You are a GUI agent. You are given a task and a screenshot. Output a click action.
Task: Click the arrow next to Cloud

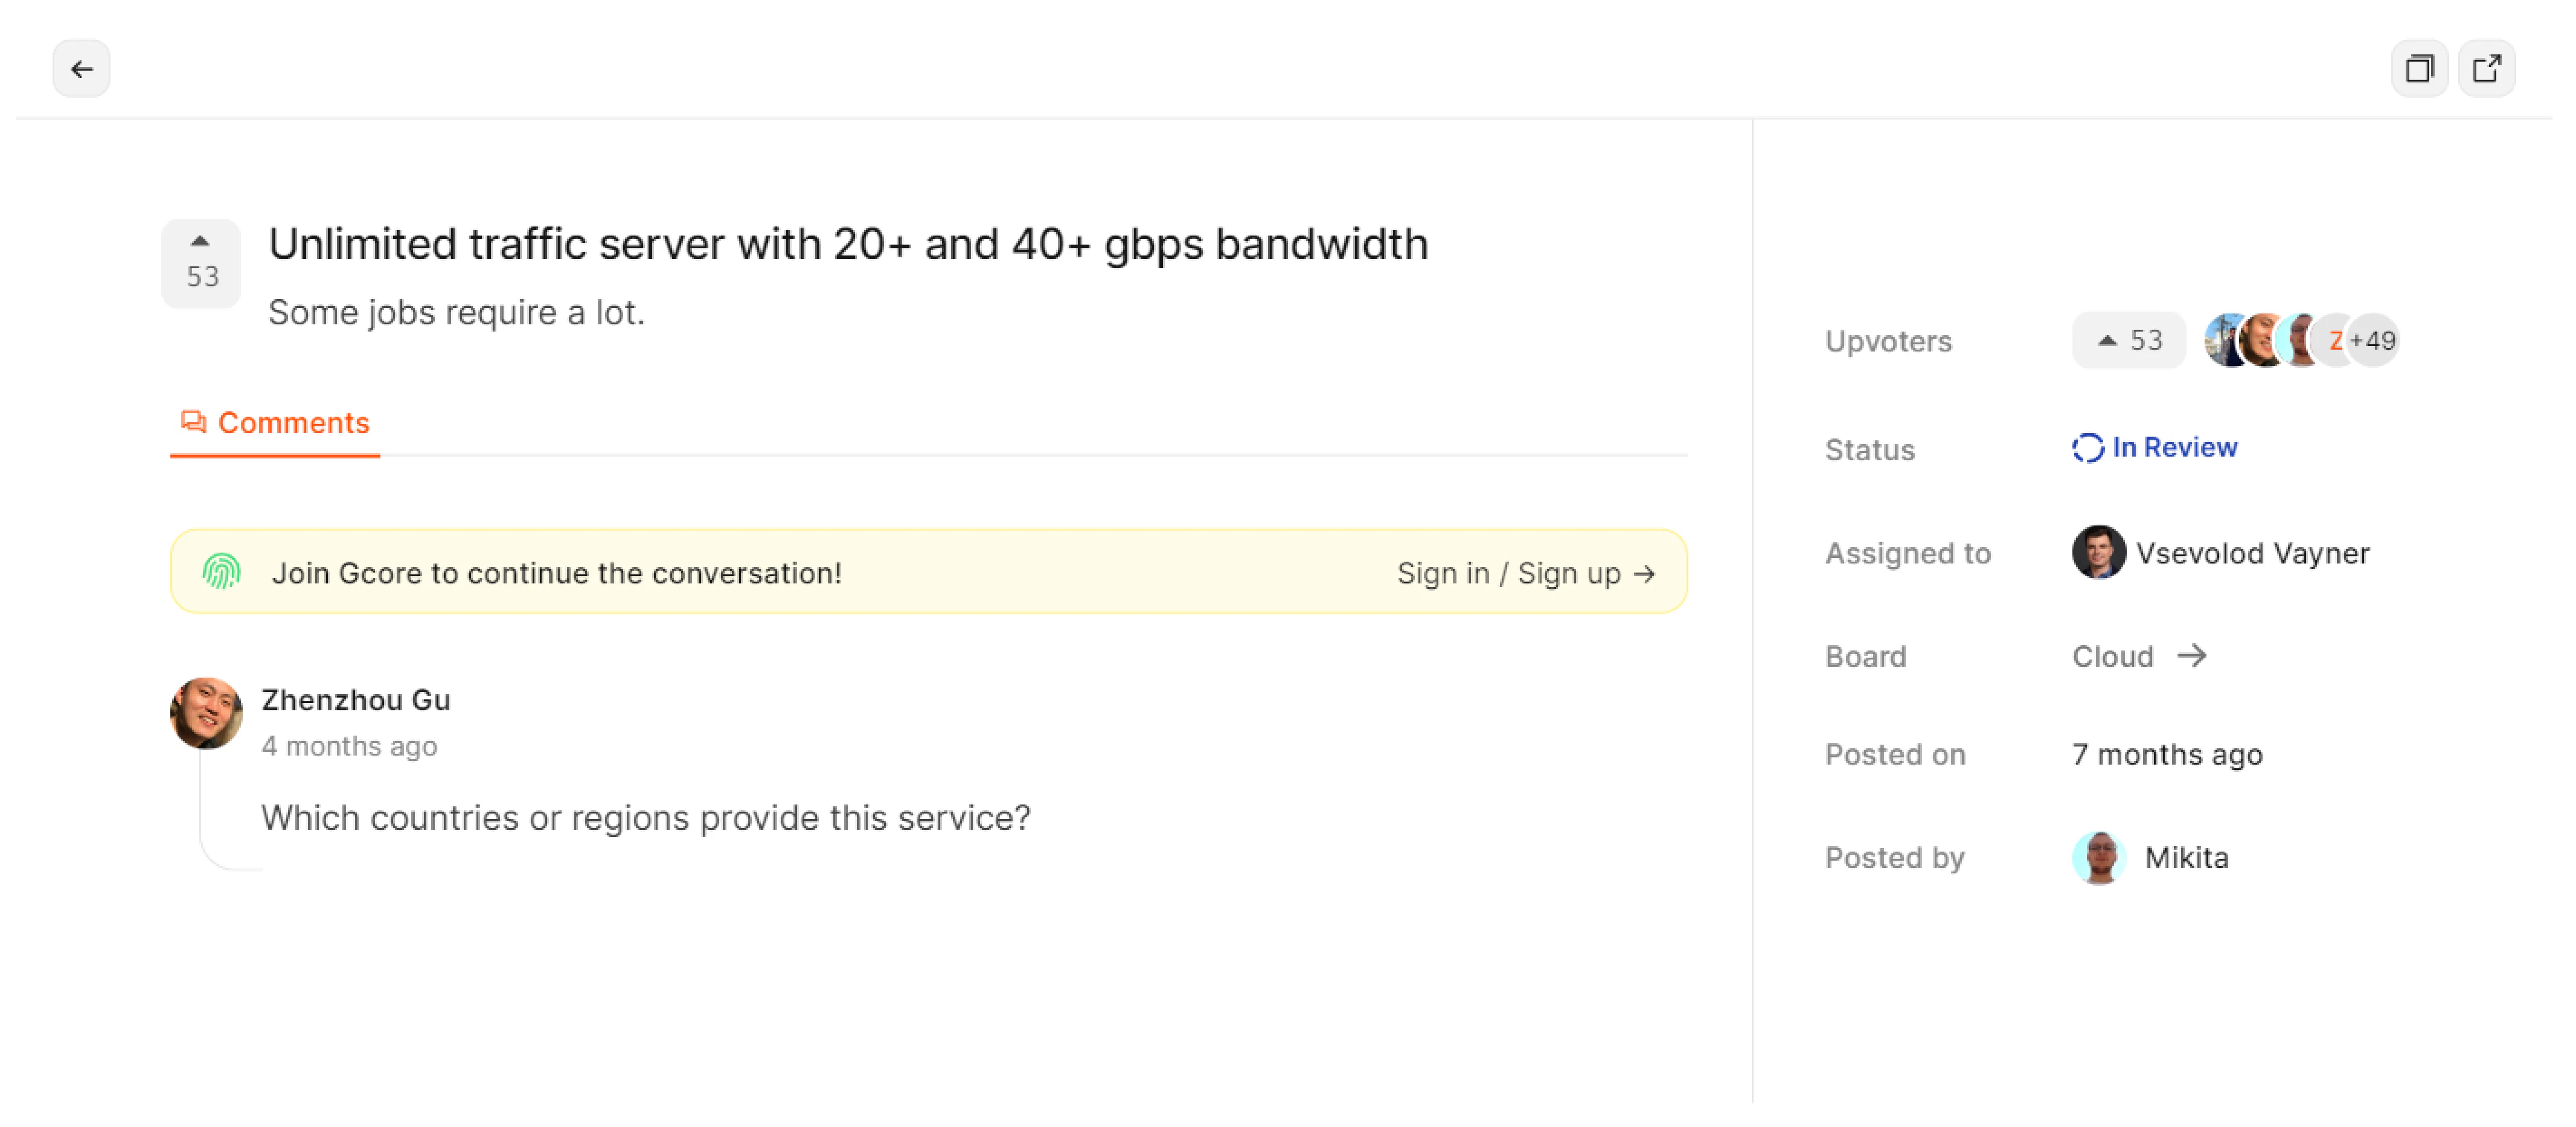pos(2191,656)
